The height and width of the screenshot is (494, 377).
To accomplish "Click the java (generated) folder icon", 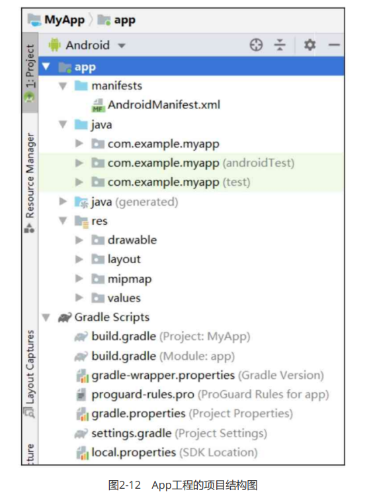I will coord(81,202).
